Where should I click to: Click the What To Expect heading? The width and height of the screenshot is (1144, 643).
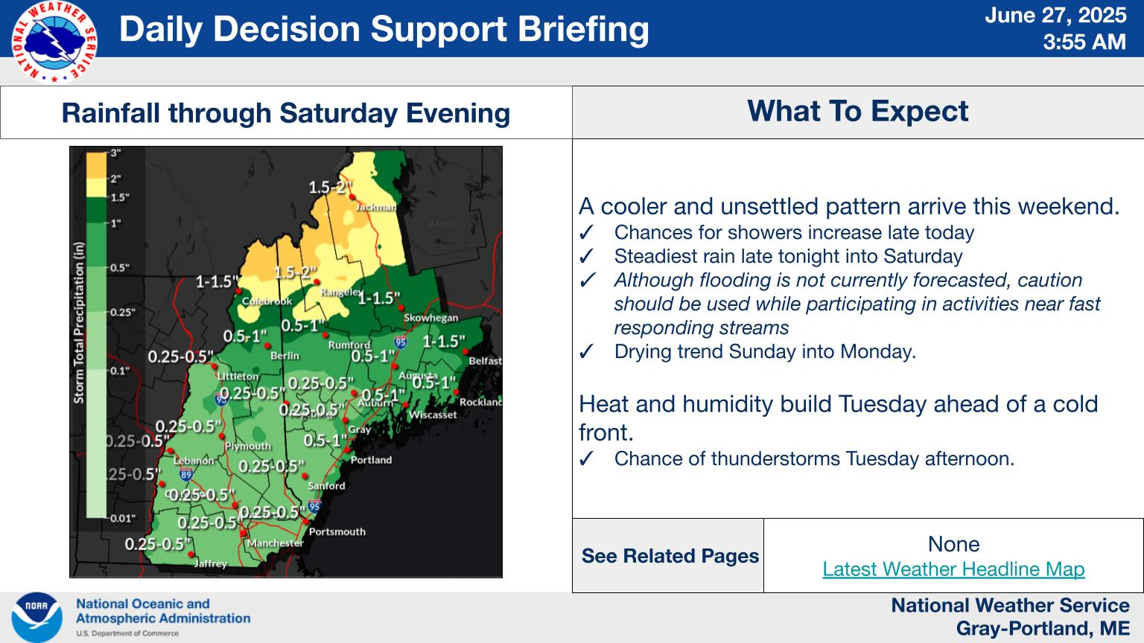[858, 111]
